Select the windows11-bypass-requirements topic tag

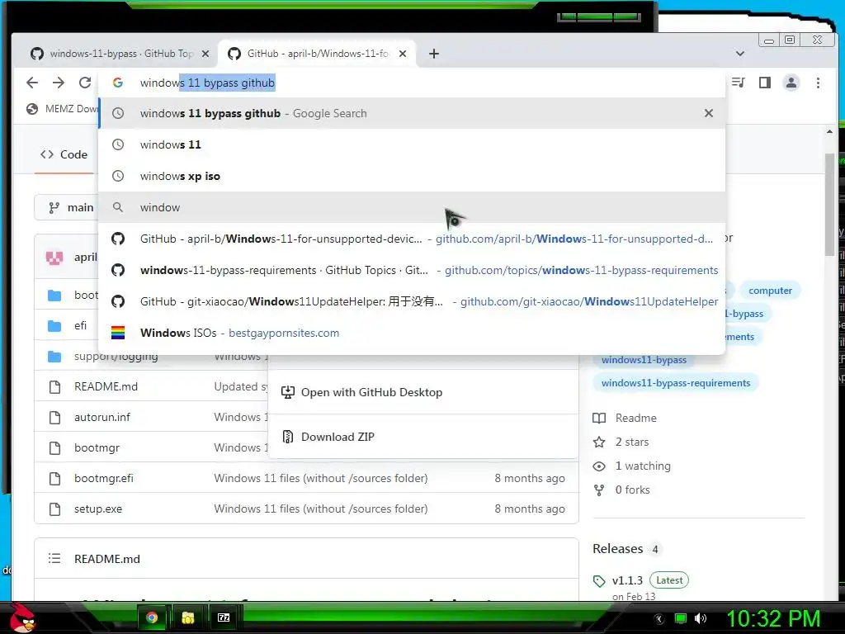676,383
